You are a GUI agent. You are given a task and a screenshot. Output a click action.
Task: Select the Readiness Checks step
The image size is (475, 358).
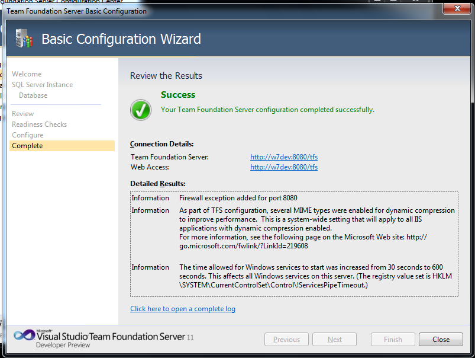tap(39, 124)
